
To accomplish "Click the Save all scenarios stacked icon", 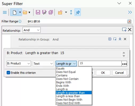I will [51, 12].
